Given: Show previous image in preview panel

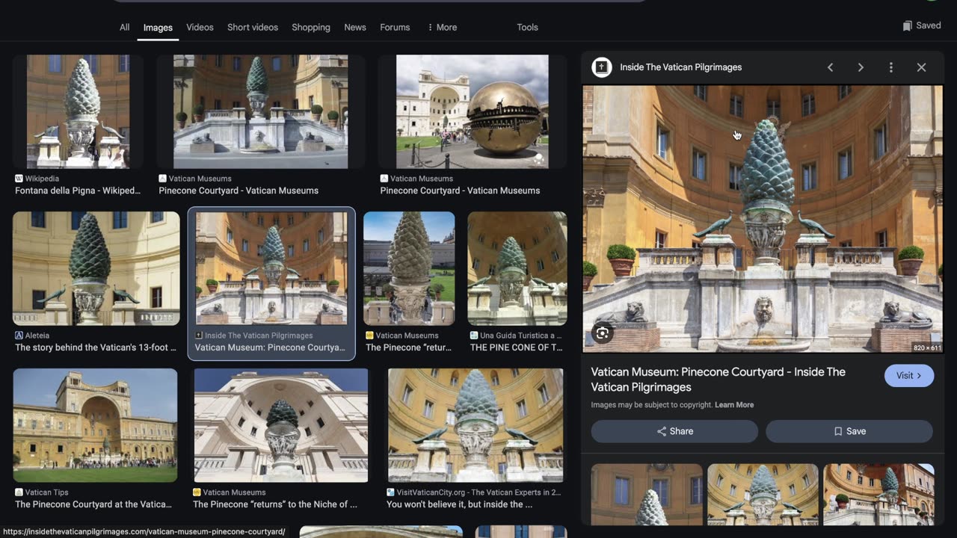Looking at the screenshot, I should point(830,67).
